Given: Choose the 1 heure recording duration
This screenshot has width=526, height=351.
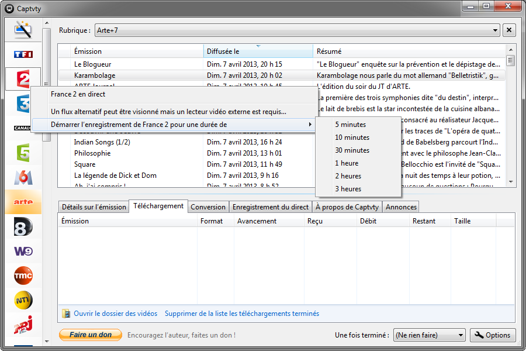Looking at the screenshot, I should click(x=358, y=163).
